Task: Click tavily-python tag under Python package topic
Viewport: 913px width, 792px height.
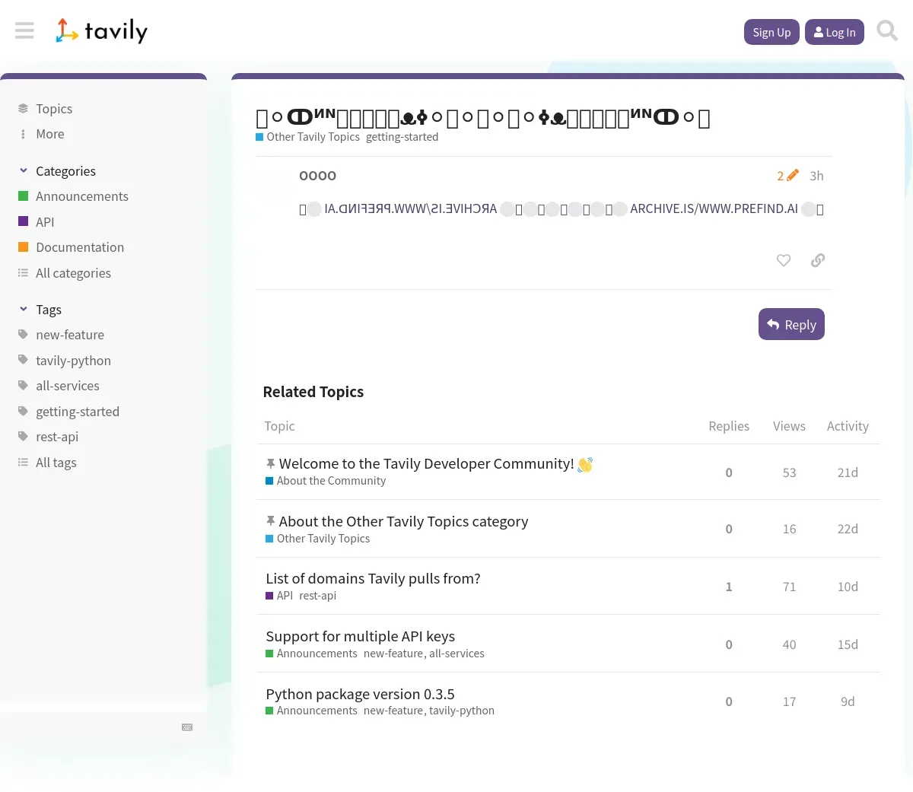Action: 462,711
